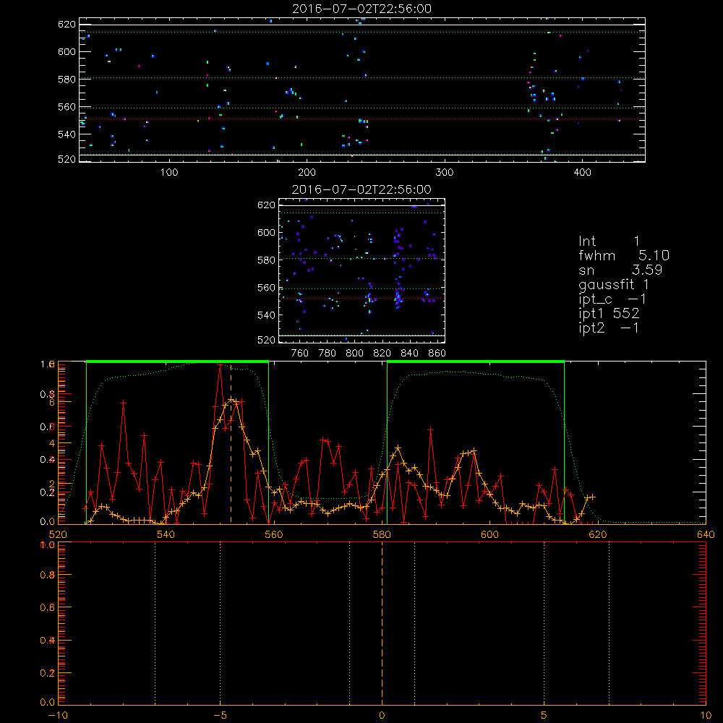Click the 0 x-axis label of bottom plot
Image resolution: width=723 pixels, height=723 pixels.
pyautogui.click(x=382, y=715)
